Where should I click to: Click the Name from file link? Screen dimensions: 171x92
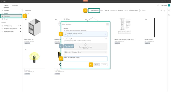70,35
